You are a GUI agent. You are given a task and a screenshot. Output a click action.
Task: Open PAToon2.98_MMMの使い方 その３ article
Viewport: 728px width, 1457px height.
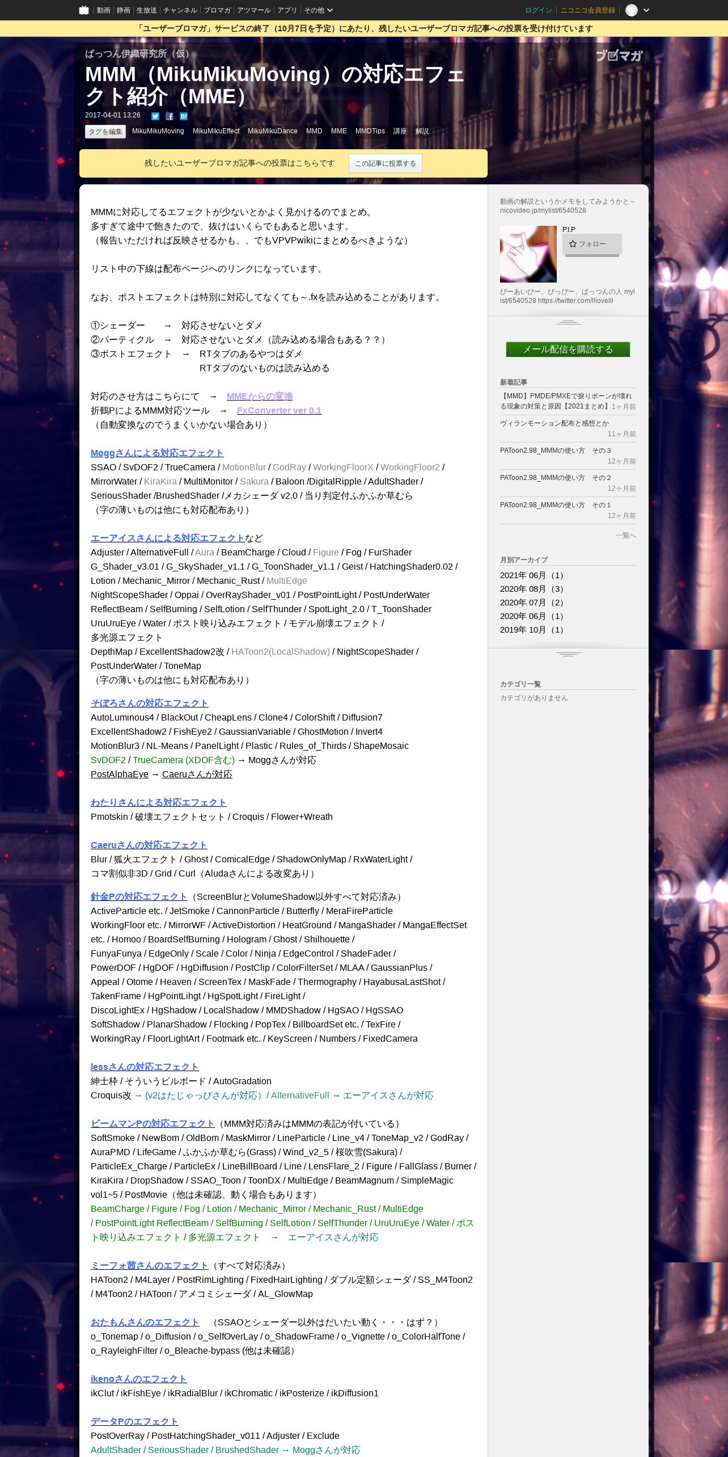click(556, 450)
